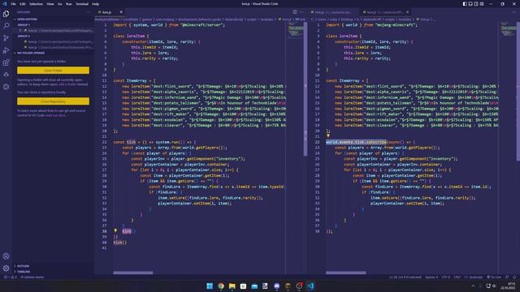Click the feedback icon in status bar
Screen dimensions: 520x292
507,277
